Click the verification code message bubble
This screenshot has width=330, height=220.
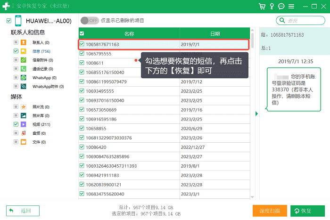pos(294,90)
